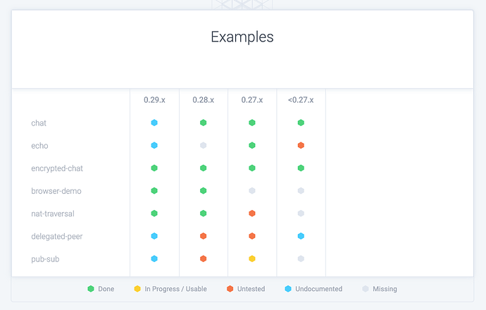Select the 0.29.x column header
Viewport: 486px width, 310px height.
(x=154, y=100)
